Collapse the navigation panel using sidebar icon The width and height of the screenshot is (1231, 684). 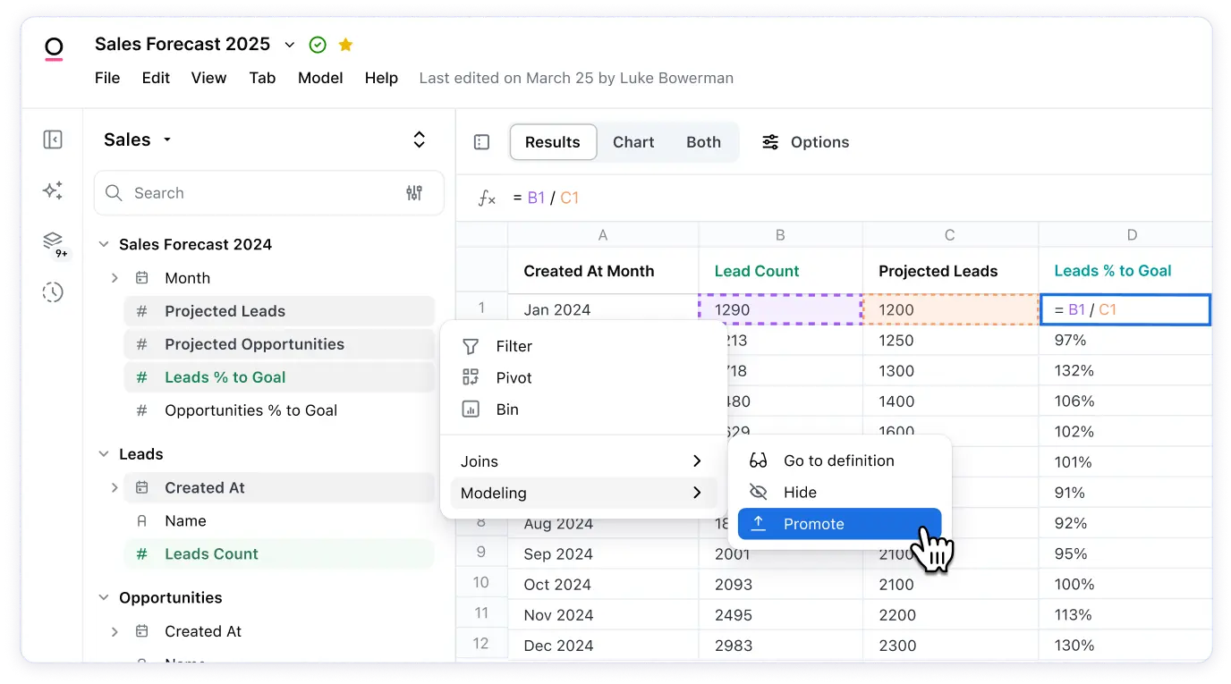click(53, 139)
